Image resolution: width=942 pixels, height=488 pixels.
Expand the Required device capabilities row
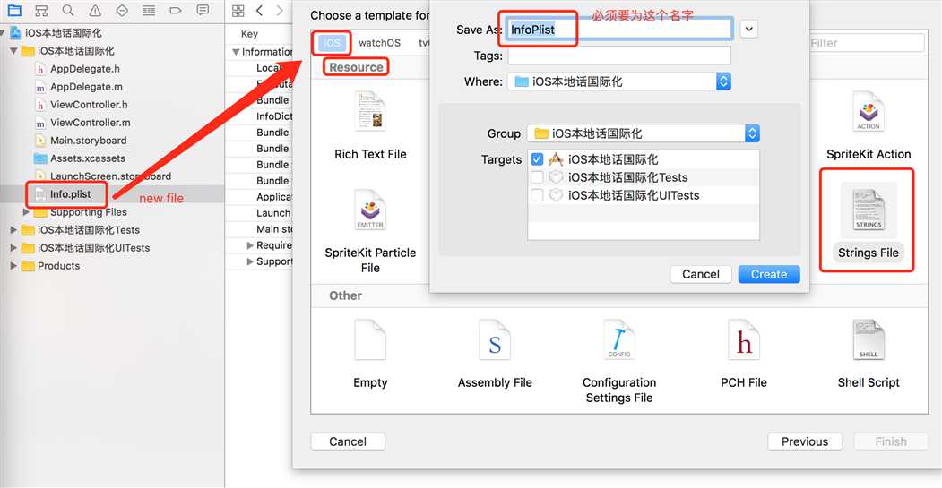click(x=251, y=245)
